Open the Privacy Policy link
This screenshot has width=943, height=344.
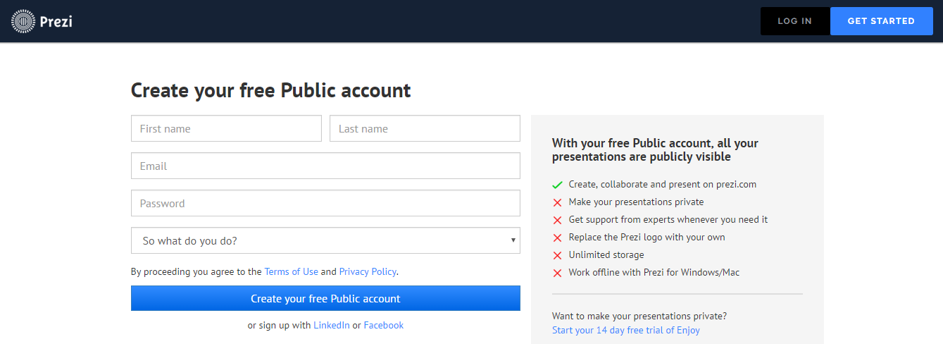point(368,271)
